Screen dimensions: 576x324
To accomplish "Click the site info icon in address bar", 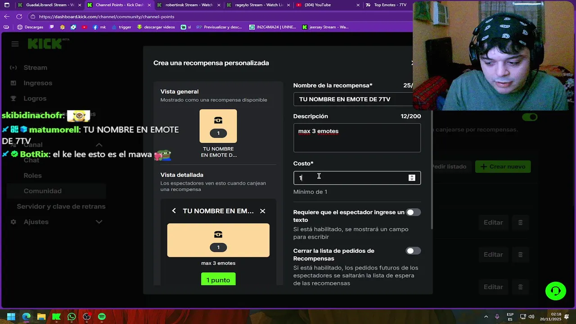I will point(33,17).
